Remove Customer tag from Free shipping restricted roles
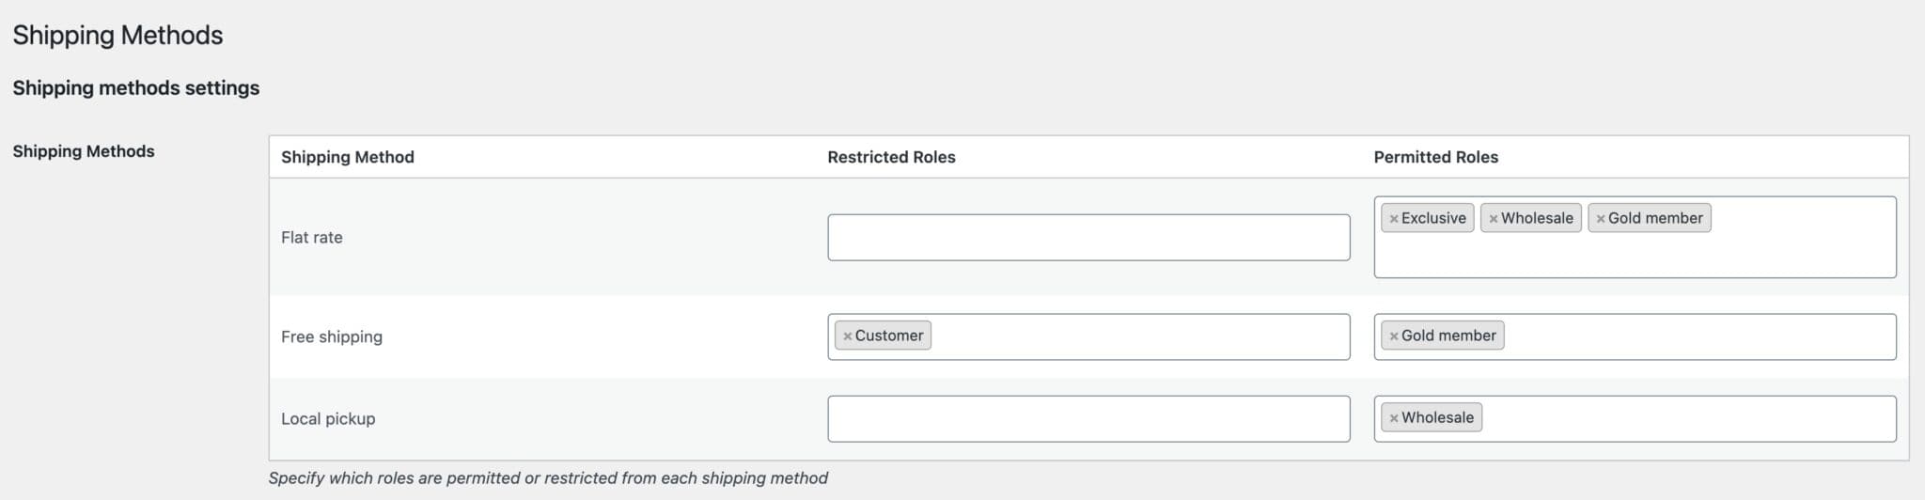 coord(848,336)
